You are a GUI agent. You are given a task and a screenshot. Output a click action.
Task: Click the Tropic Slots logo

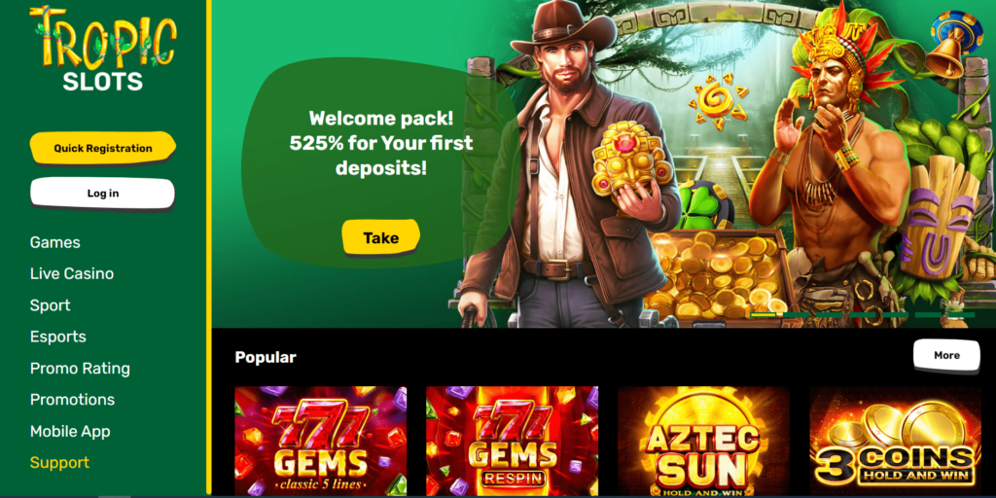tap(103, 49)
